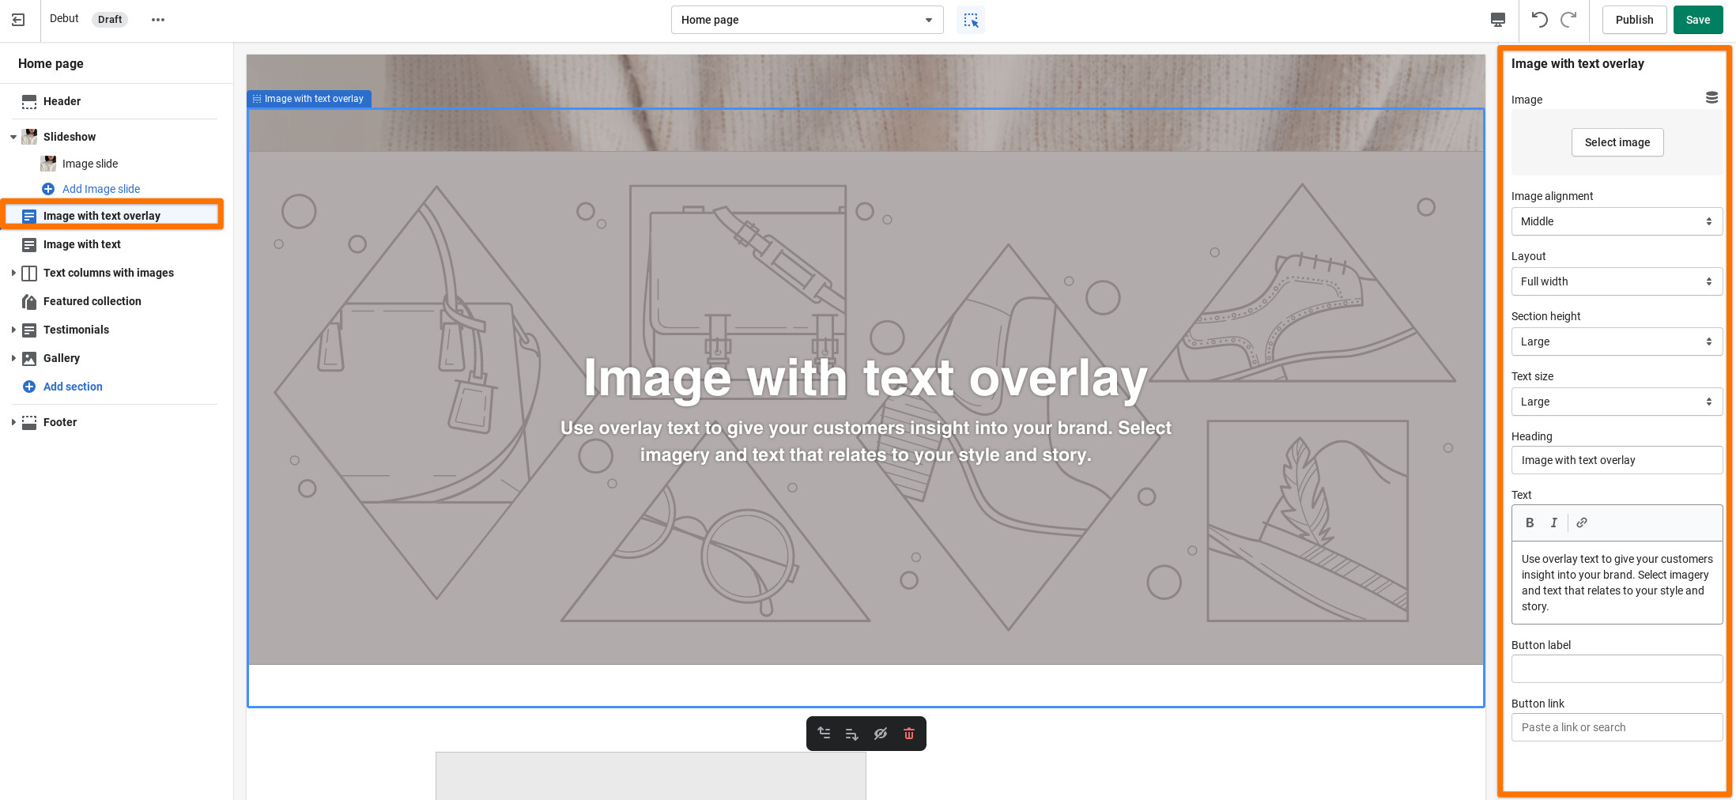Open the Layout dropdown set to Full width

pos(1617,281)
